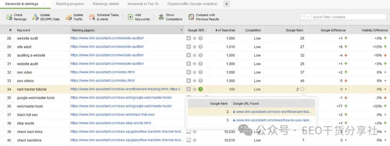The width and height of the screenshot is (390, 146).
Task: Click video SERP icon for website sudit row
Action: 188,38
